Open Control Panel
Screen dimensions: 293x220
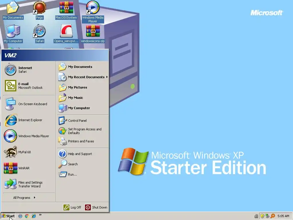[x=83, y=121]
